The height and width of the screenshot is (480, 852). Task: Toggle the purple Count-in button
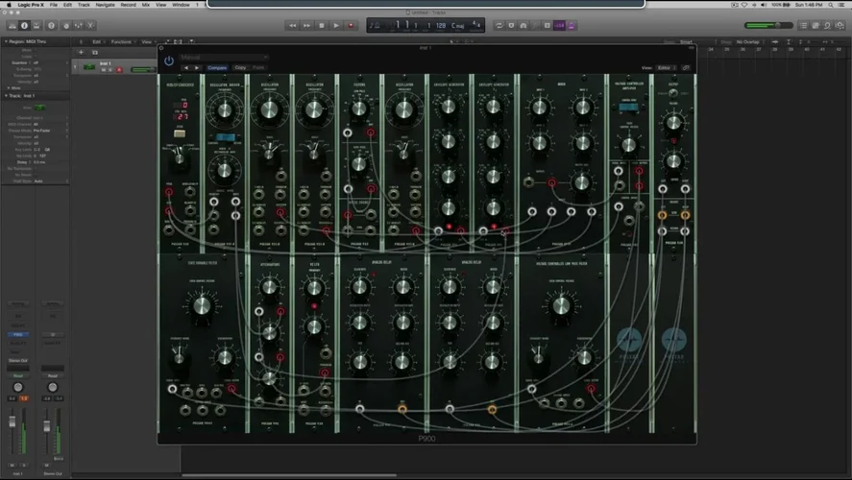pyautogui.click(x=560, y=26)
